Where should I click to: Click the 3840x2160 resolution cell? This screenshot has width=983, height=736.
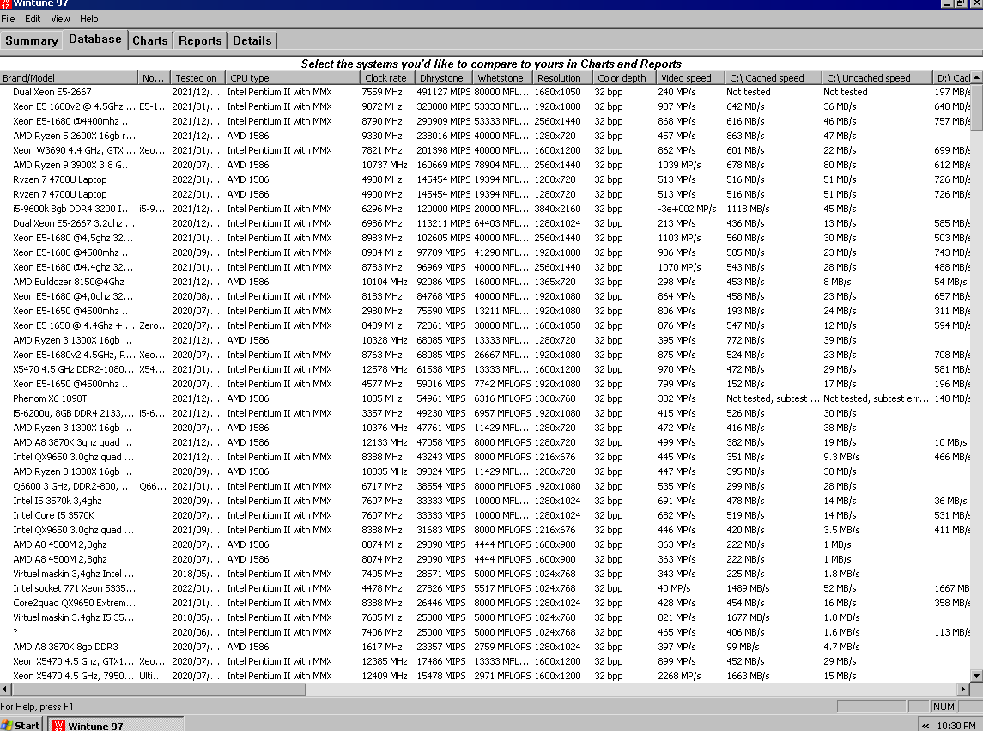[x=557, y=209]
